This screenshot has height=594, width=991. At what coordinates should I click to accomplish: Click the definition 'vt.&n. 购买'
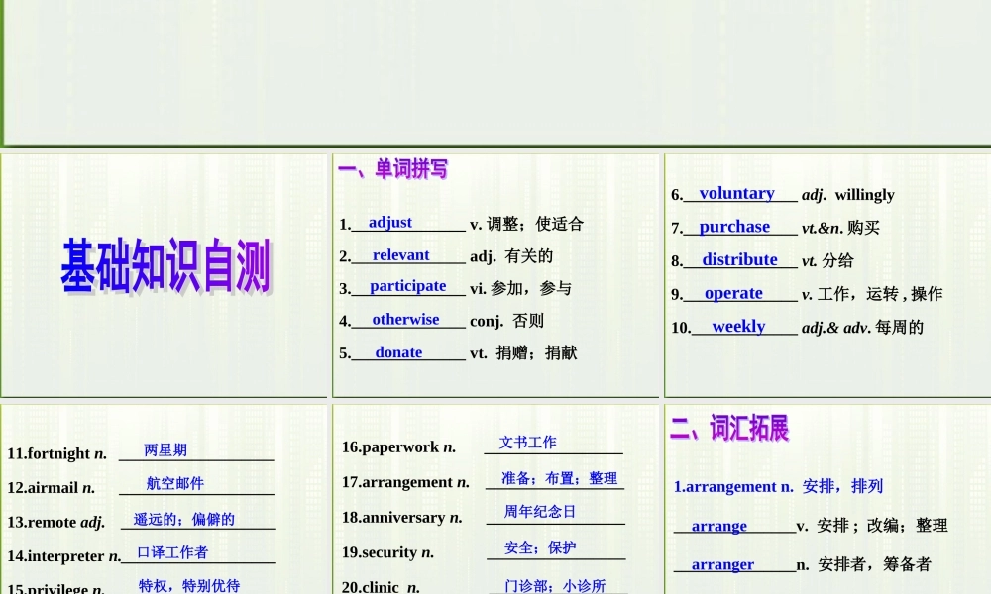coord(840,228)
